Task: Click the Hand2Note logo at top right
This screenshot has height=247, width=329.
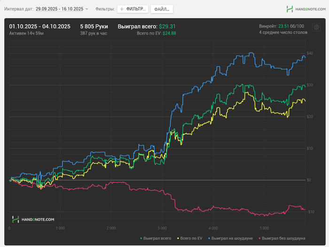Action: [306, 9]
